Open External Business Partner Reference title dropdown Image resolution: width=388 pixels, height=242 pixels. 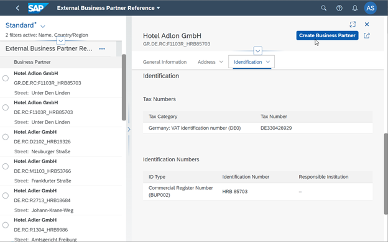(109, 8)
